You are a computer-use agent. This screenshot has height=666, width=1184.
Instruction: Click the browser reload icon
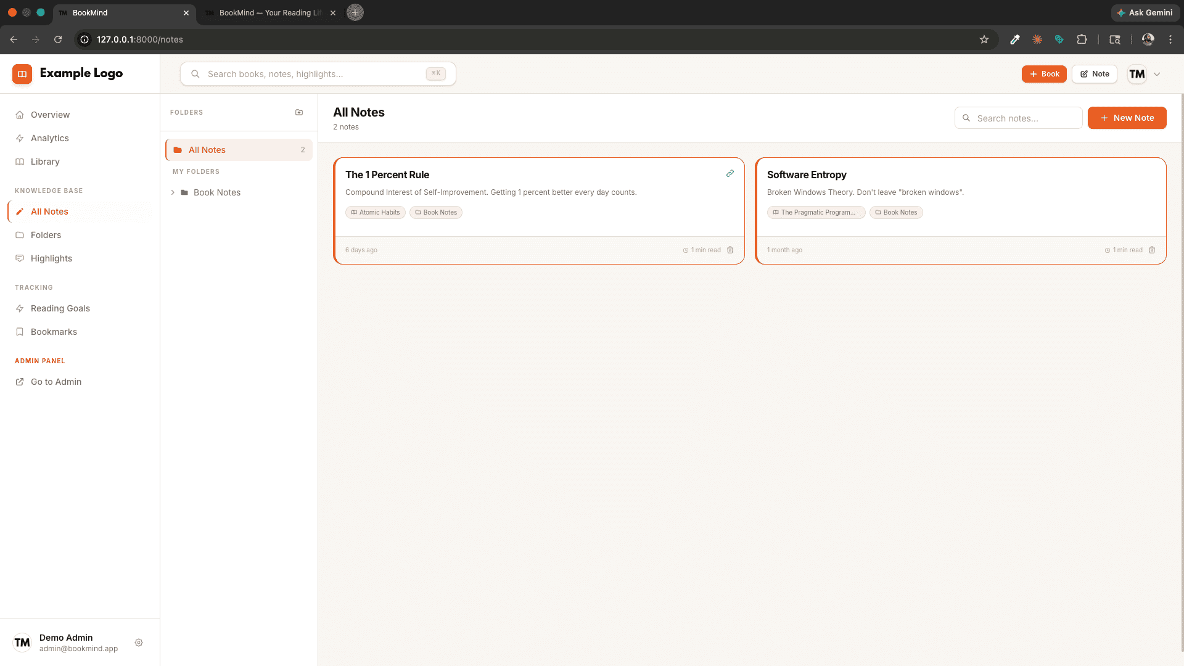pos(58,39)
